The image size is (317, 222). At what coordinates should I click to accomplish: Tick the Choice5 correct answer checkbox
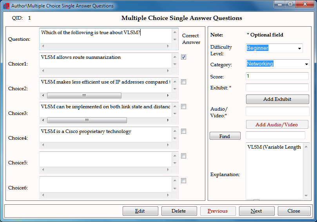click(x=183, y=156)
